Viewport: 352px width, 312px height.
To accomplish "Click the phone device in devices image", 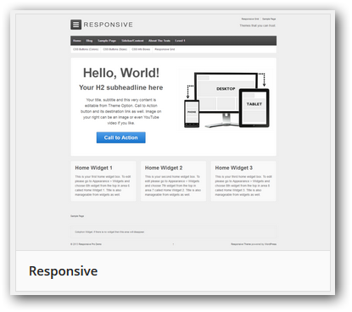I will click(x=192, y=114).
